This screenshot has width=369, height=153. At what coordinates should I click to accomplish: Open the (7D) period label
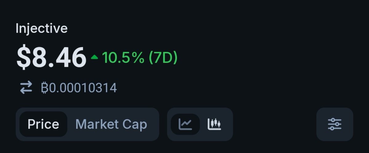163,57
